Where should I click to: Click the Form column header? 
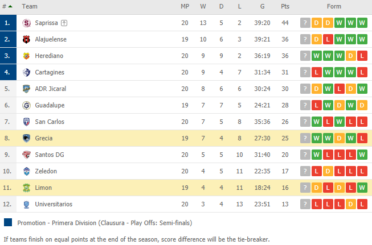[x=334, y=6]
